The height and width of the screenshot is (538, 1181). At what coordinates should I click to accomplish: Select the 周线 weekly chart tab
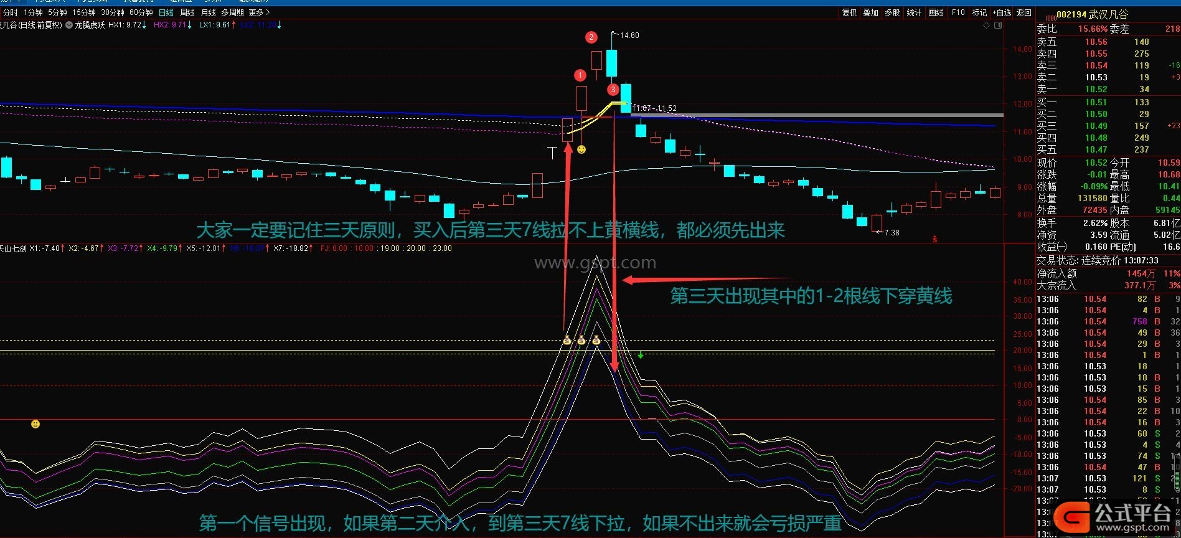click(187, 12)
